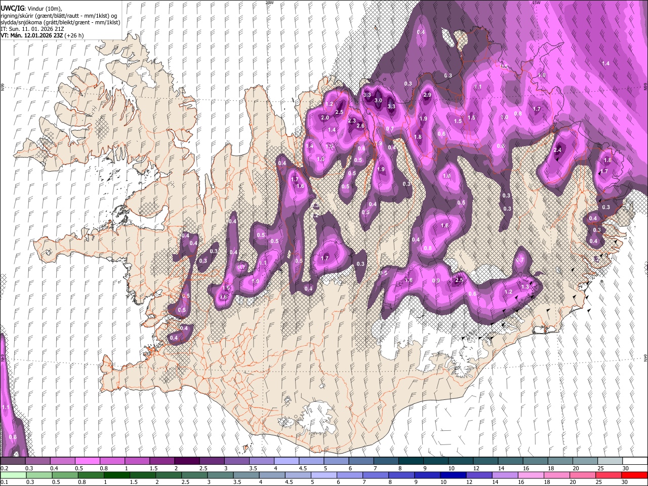
Task: Click the 3.0 precipitation value on the map
Action: pos(378,100)
